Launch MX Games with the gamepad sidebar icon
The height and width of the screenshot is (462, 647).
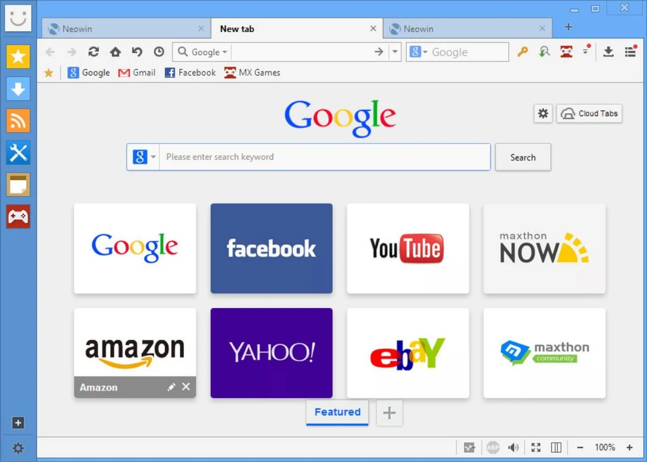point(18,216)
